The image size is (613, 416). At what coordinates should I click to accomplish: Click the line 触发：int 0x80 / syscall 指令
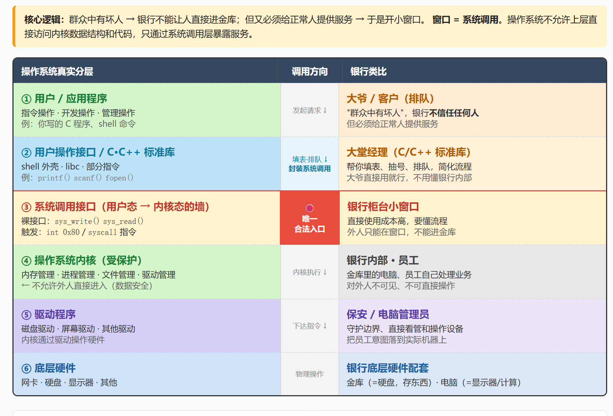point(79,232)
